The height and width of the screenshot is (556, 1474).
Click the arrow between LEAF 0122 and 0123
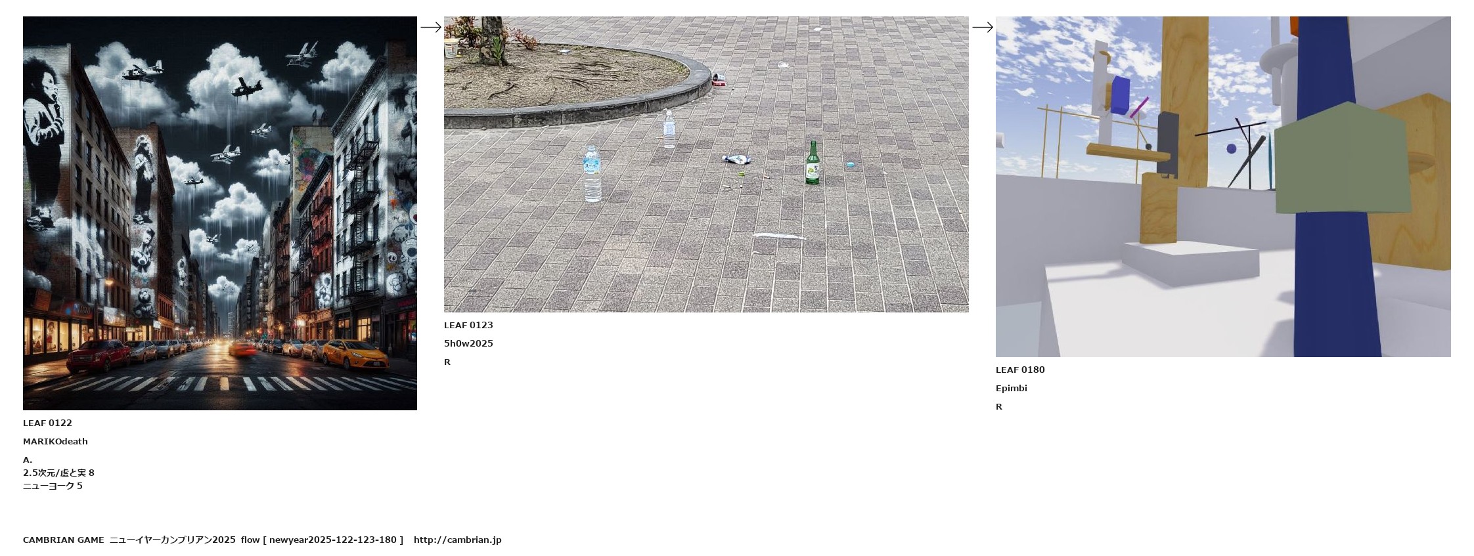[x=431, y=28]
